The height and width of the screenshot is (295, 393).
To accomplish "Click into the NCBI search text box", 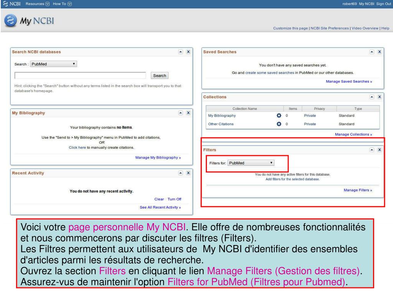I will (80, 75).
